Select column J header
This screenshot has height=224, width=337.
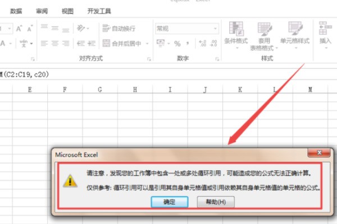[x=205, y=90]
